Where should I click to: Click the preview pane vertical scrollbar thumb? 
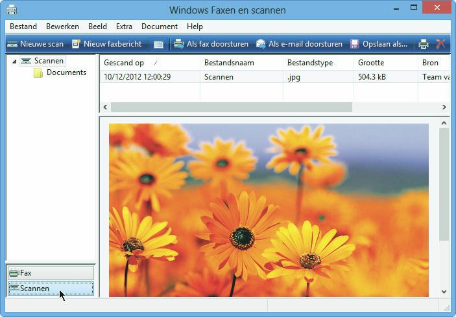[444, 184]
